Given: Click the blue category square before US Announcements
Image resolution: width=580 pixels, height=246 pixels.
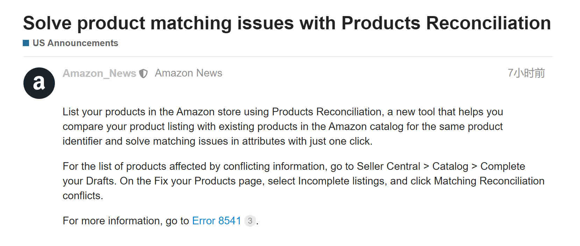Looking at the screenshot, I should point(26,43).
